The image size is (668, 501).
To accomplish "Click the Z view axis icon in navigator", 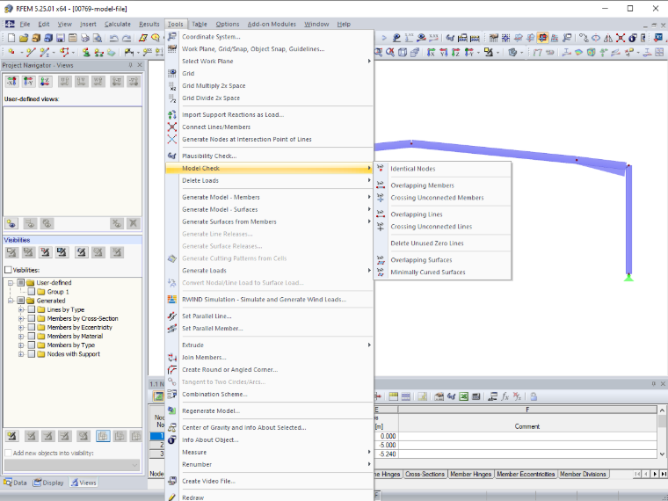I will (x=45, y=81).
